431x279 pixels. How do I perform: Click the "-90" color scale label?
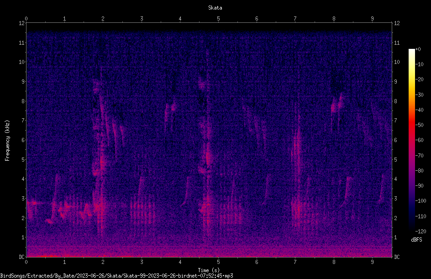419,186
